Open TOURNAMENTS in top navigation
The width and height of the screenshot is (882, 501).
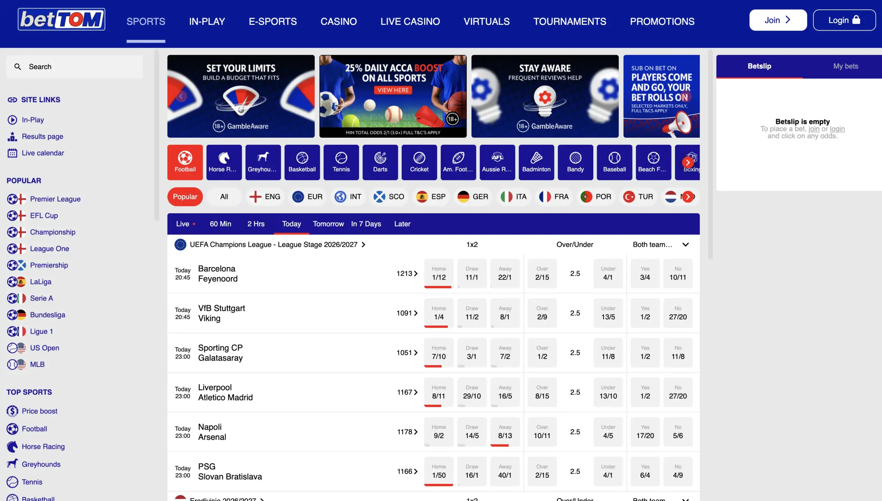(570, 21)
